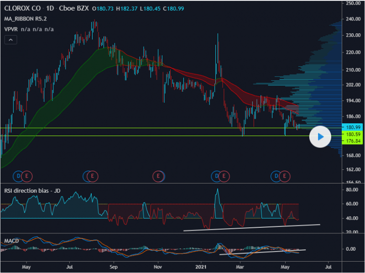Open the earnings E marker below Nov
This screenshot has height=273, width=365.
(x=158, y=175)
